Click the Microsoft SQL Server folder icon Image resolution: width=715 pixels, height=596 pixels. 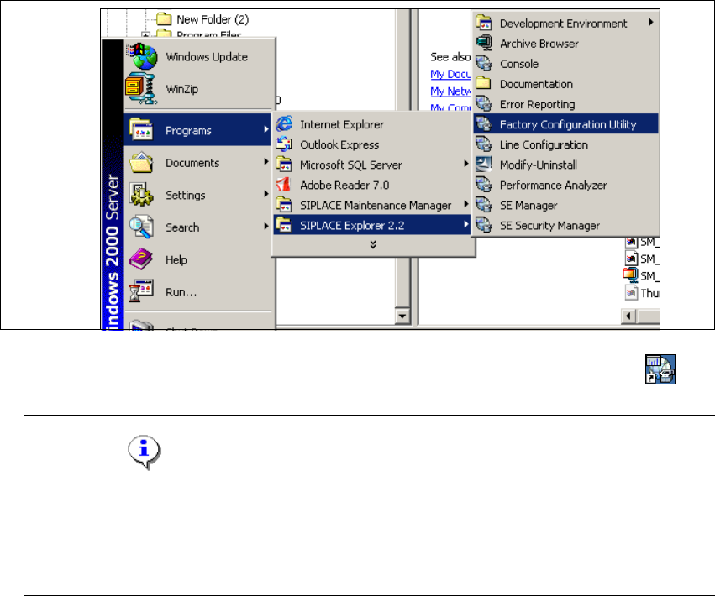pyautogui.click(x=284, y=164)
